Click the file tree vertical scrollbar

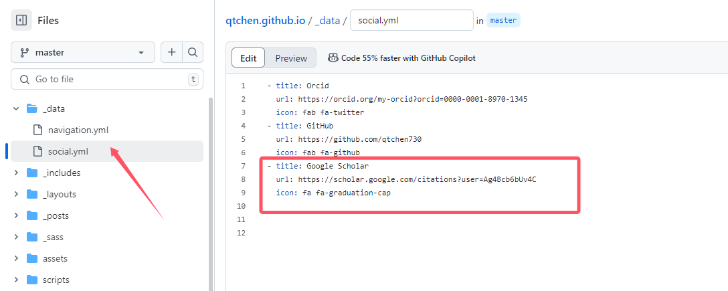point(211,194)
